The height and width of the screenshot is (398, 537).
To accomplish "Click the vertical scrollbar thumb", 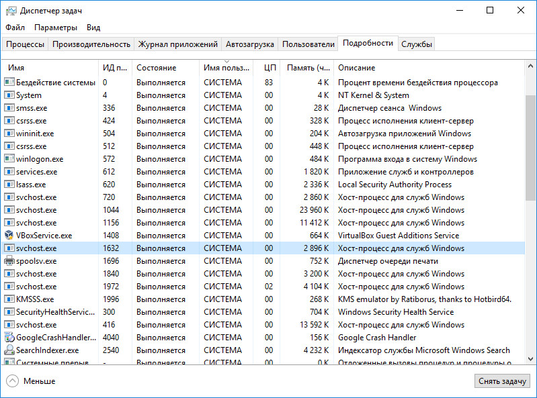I will pos(530,148).
